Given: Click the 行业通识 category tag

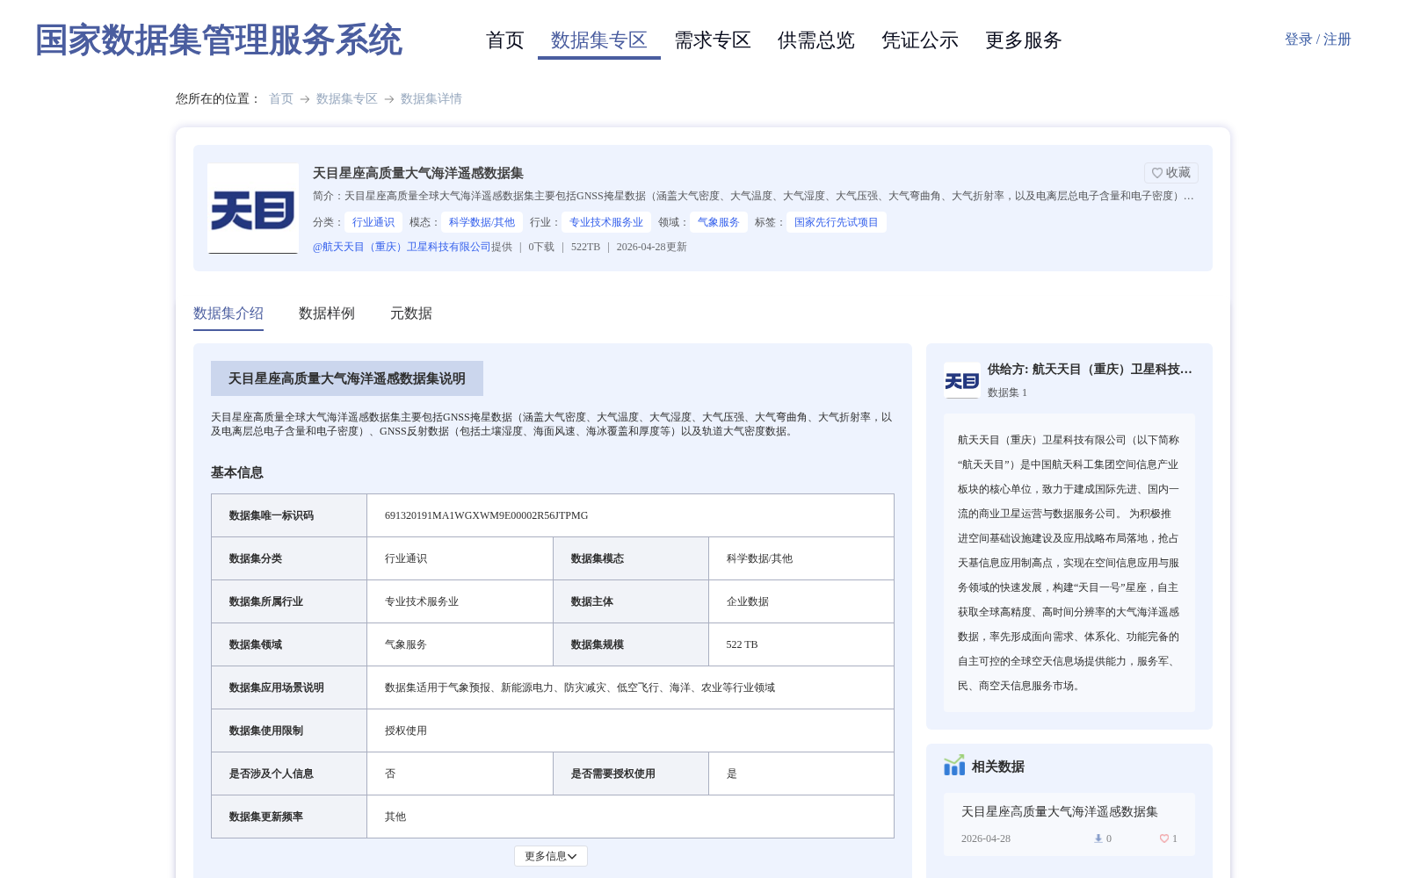Looking at the screenshot, I should [373, 222].
